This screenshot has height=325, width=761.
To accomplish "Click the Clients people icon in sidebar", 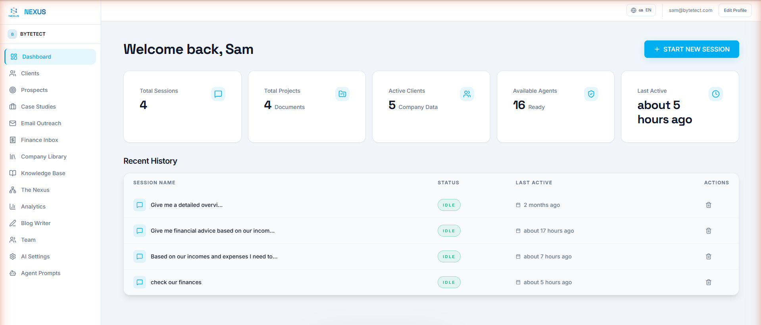I will click(x=13, y=73).
